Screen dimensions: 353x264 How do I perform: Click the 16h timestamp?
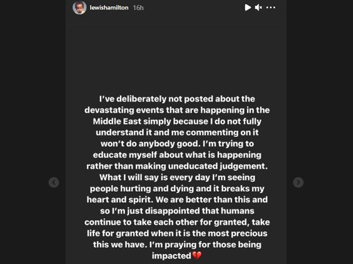point(139,8)
